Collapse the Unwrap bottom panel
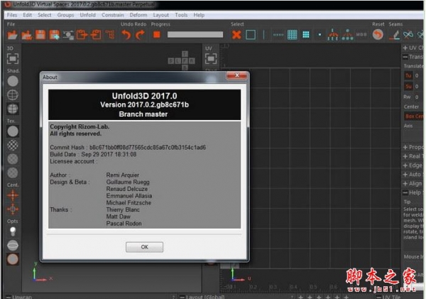426x299 pixels. coord(9,297)
